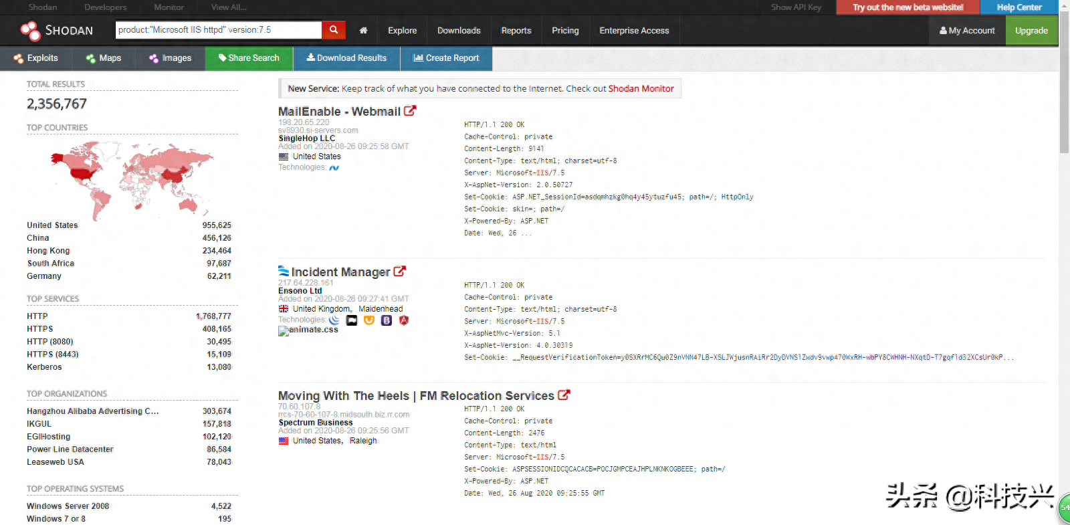
Task: Filter by Kerberos service
Action: click(44, 367)
